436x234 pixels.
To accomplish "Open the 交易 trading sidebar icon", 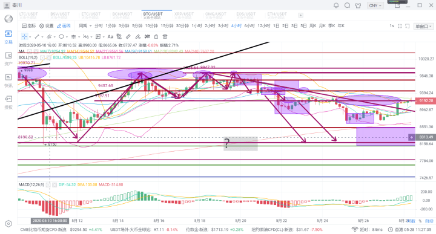I will (x=8, y=37).
